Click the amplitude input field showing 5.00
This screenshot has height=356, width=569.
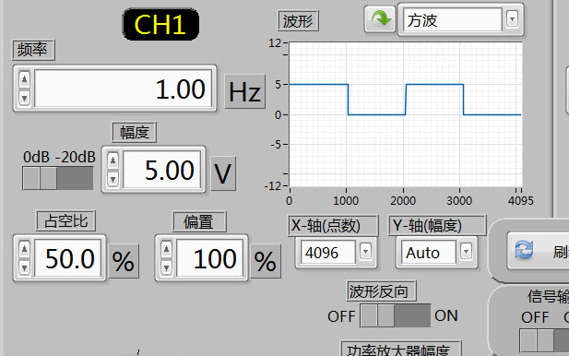pos(161,170)
